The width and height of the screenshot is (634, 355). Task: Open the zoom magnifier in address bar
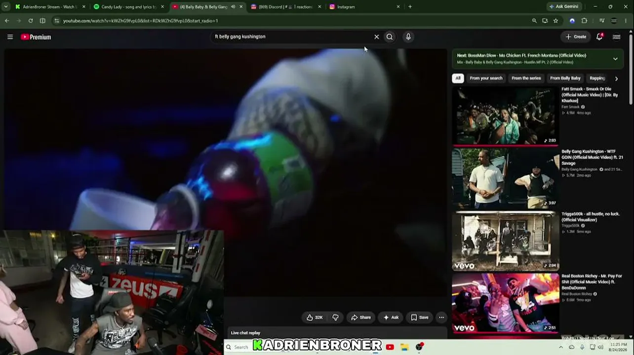[534, 21]
